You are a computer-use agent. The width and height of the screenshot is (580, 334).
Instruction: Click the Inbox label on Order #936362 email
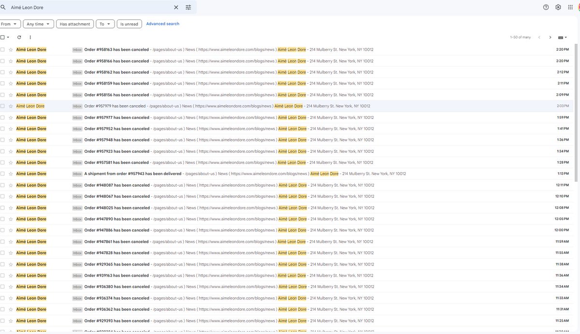(x=77, y=309)
